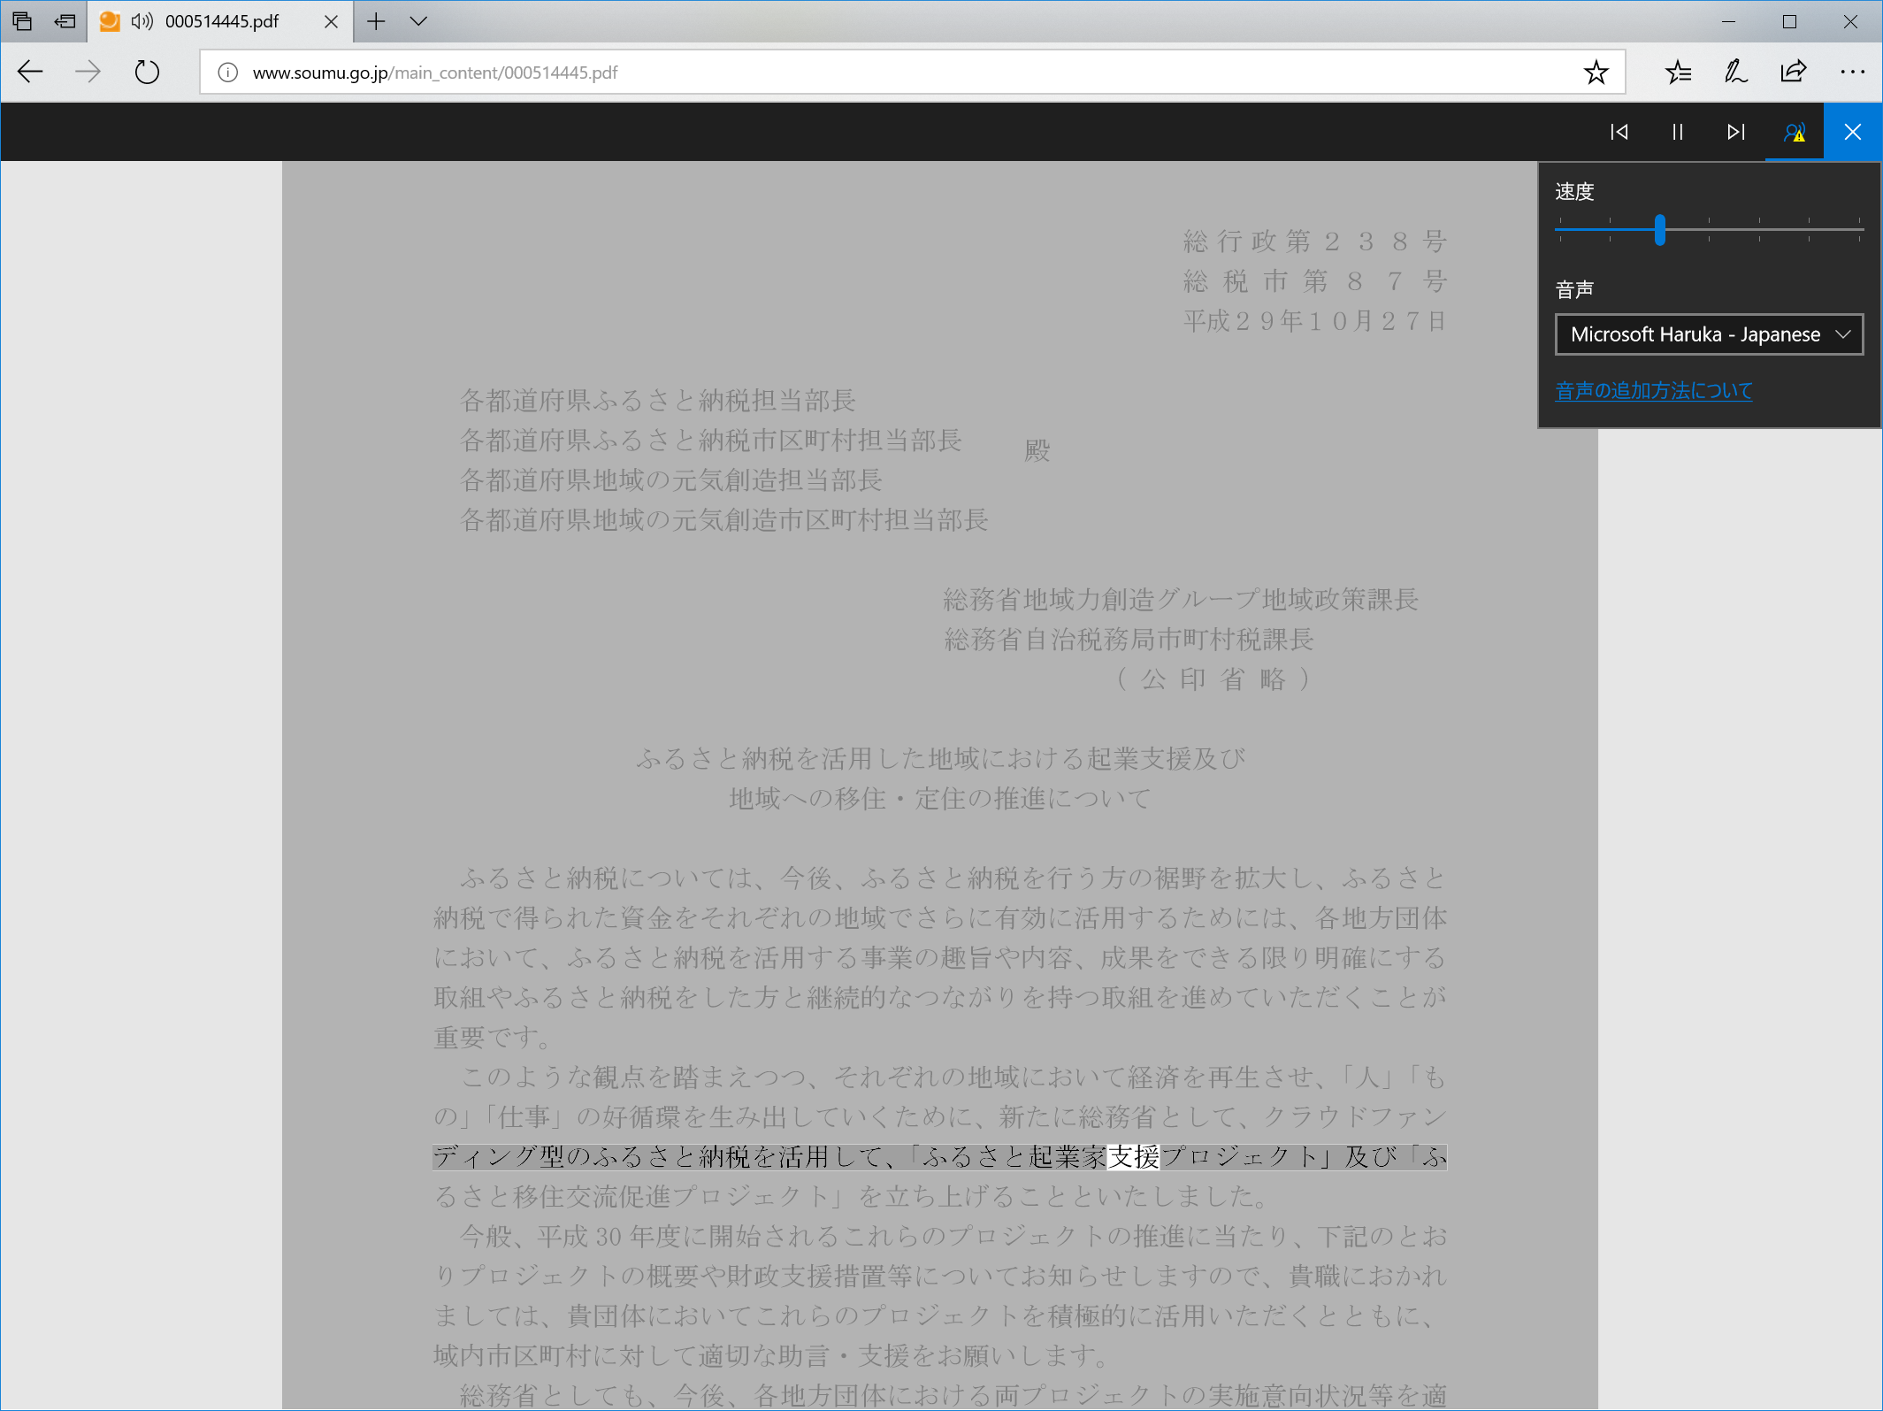
Task: Share the current PDF page
Action: 1792,72
